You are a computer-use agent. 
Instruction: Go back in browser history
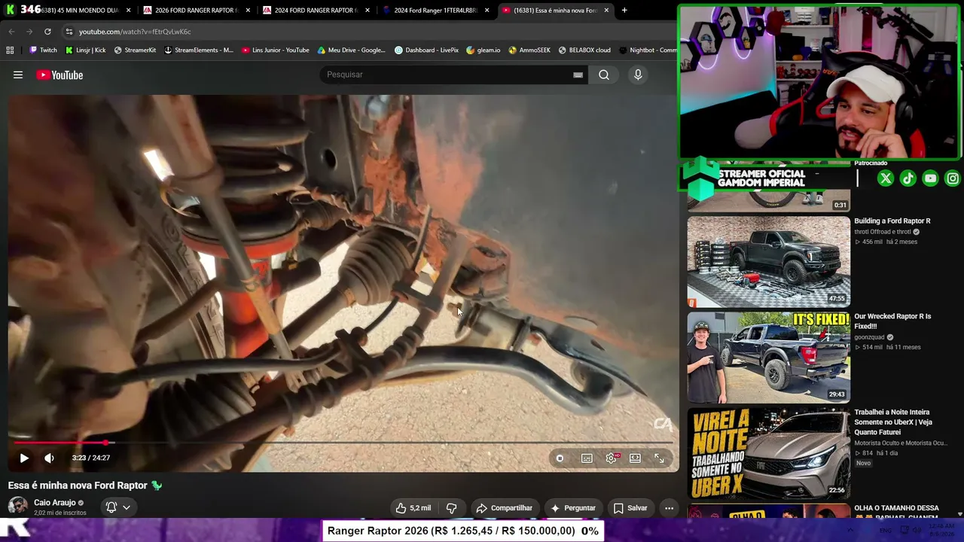click(x=11, y=32)
